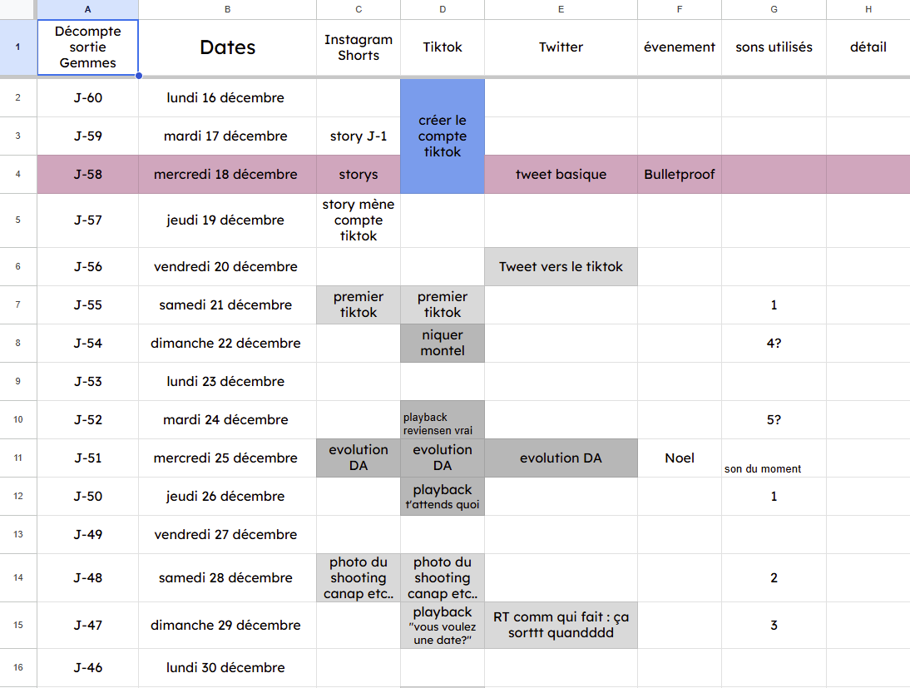Click the 'niquer montel' cell
This screenshot has width=910, height=688.
click(x=442, y=343)
